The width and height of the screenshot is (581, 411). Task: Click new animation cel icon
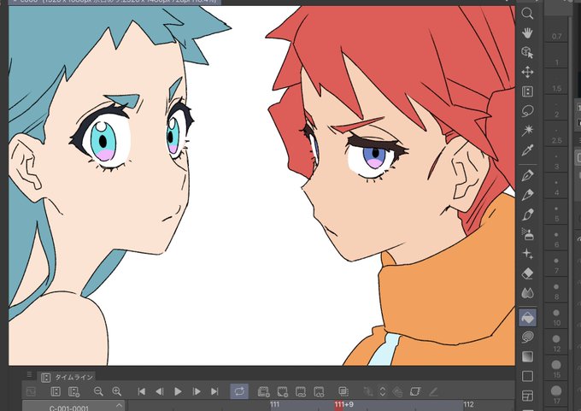(282, 391)
